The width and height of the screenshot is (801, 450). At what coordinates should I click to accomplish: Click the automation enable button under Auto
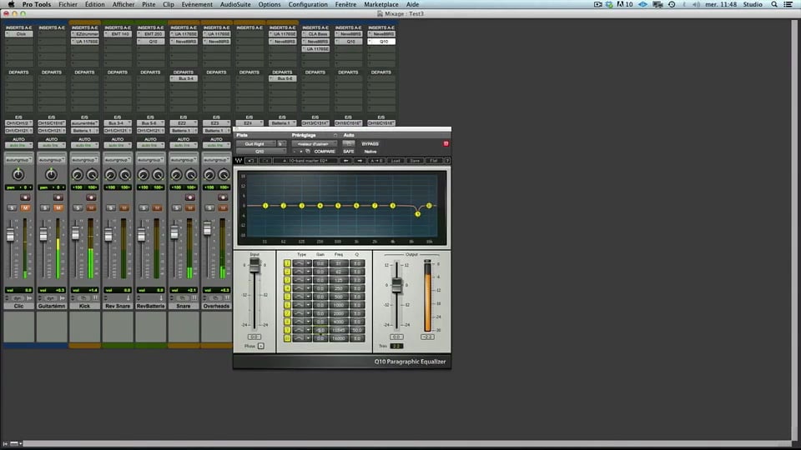click(349, 144)
